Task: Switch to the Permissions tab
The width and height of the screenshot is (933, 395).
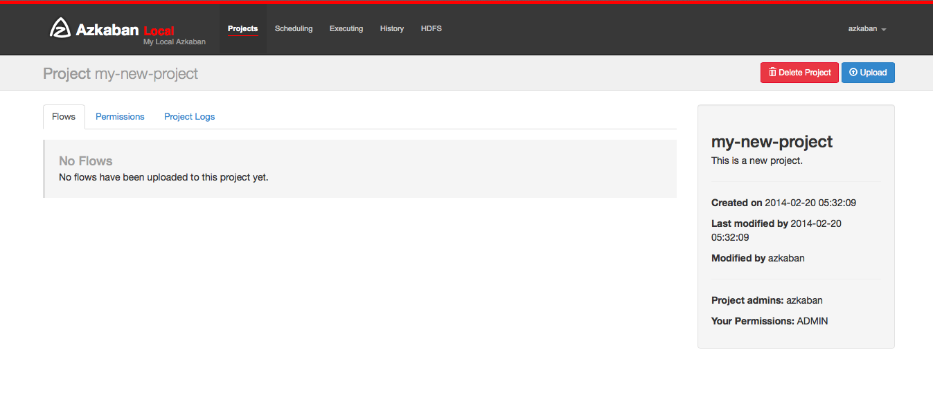Action: tap(120, 117)
